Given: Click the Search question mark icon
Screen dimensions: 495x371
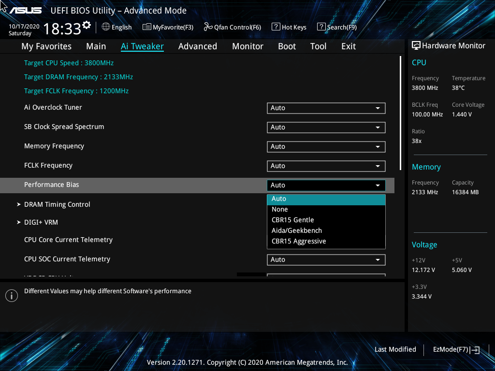Looking at the screenshot, I should pyautogui.click(x=321, y=27).
